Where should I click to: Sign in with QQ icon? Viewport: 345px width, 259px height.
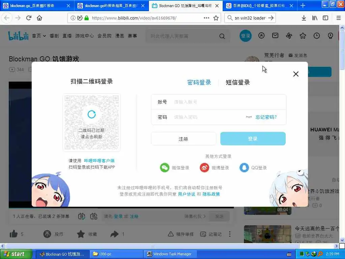click(244, 168)
